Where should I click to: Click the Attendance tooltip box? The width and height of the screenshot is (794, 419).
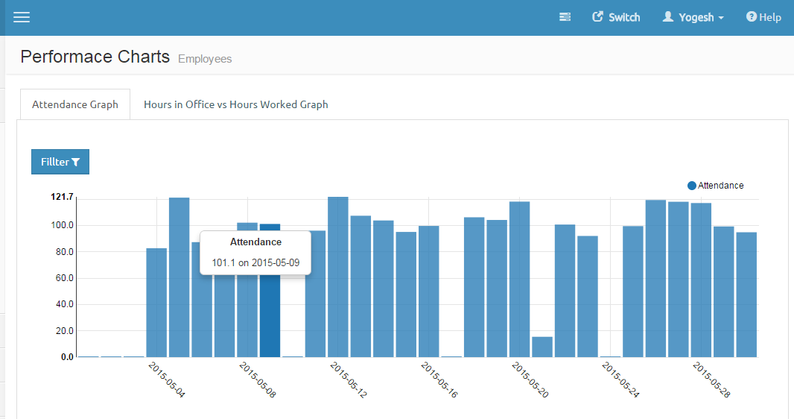(x=255, y=253)
